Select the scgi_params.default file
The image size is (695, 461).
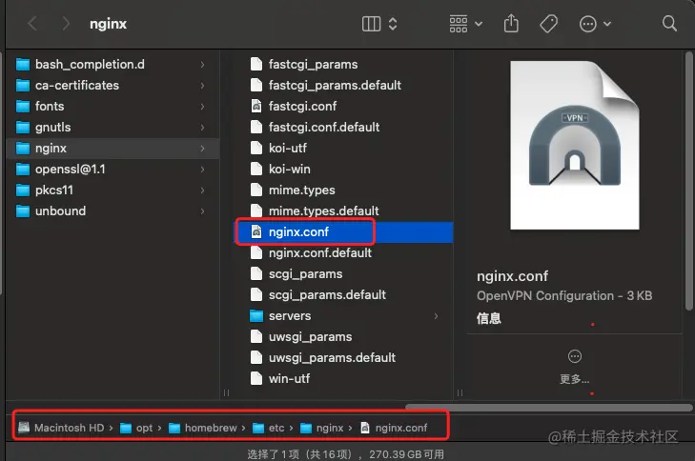pyautogui.click(x=343, y=295)
